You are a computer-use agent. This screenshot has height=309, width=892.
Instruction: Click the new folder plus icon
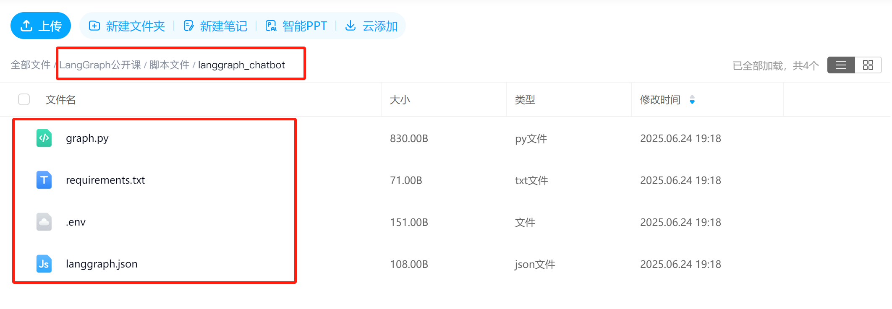tap(94, 26)
